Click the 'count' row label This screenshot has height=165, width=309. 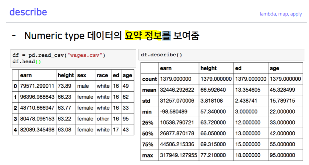149,79
